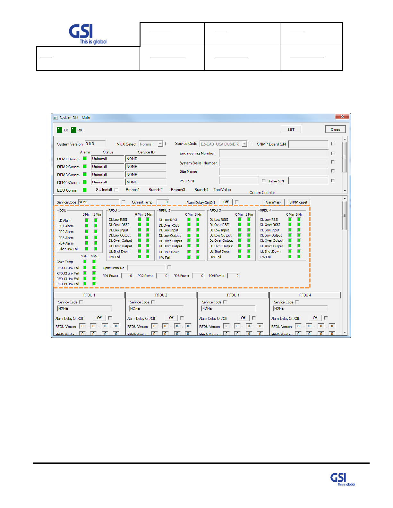
Task: Select the RFDU 2 panel header
Action: (161, 295)
